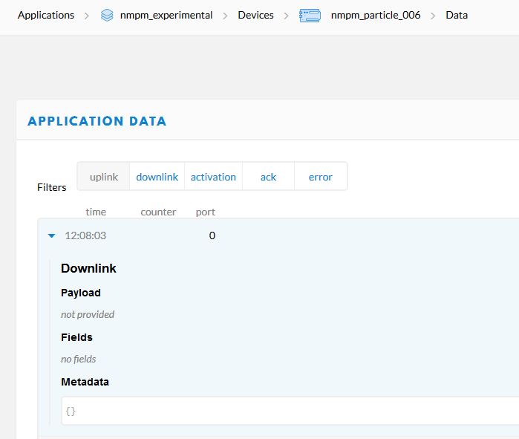
Task: Click the 12:08:03 timestamp
Action: click(x=85, y=235)
